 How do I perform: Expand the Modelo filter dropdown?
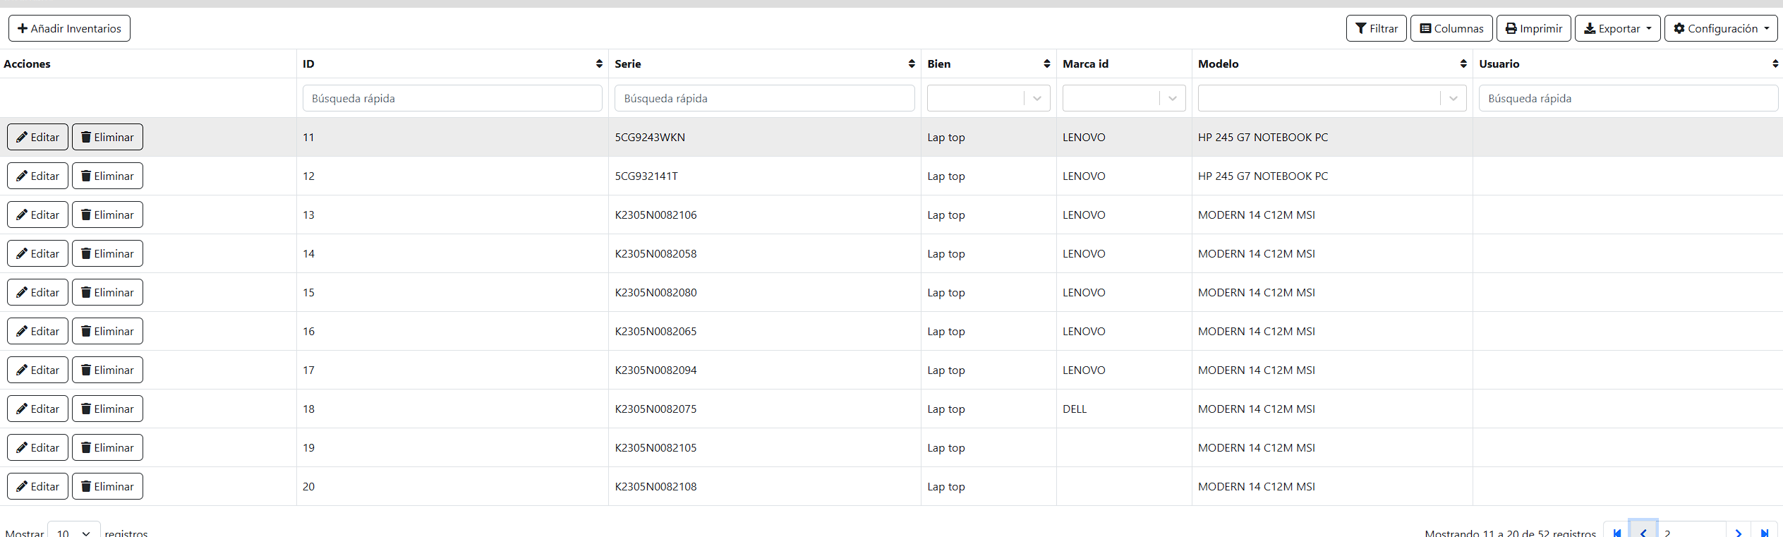(x=1453, y=99)
